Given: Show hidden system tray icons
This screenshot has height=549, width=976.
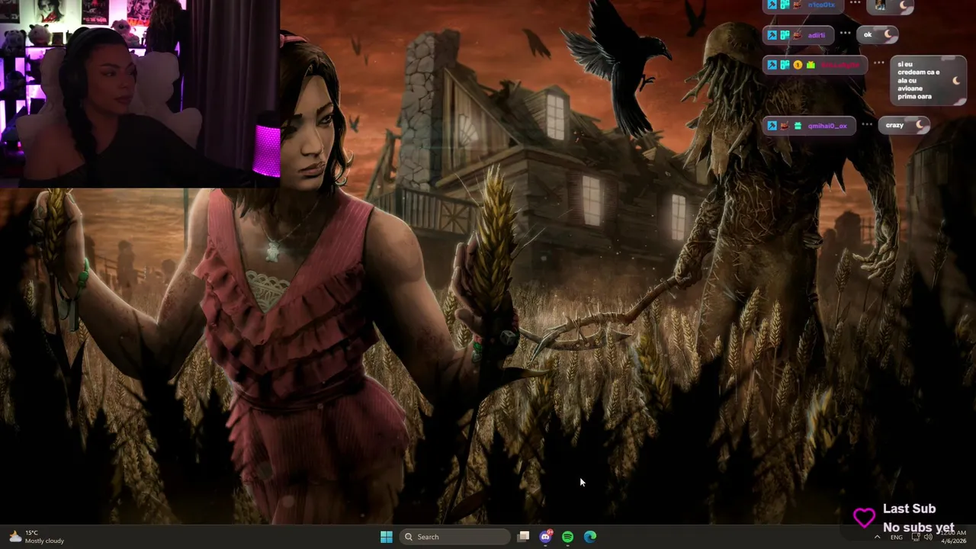Looking at the screenshot, I should 877,537.
